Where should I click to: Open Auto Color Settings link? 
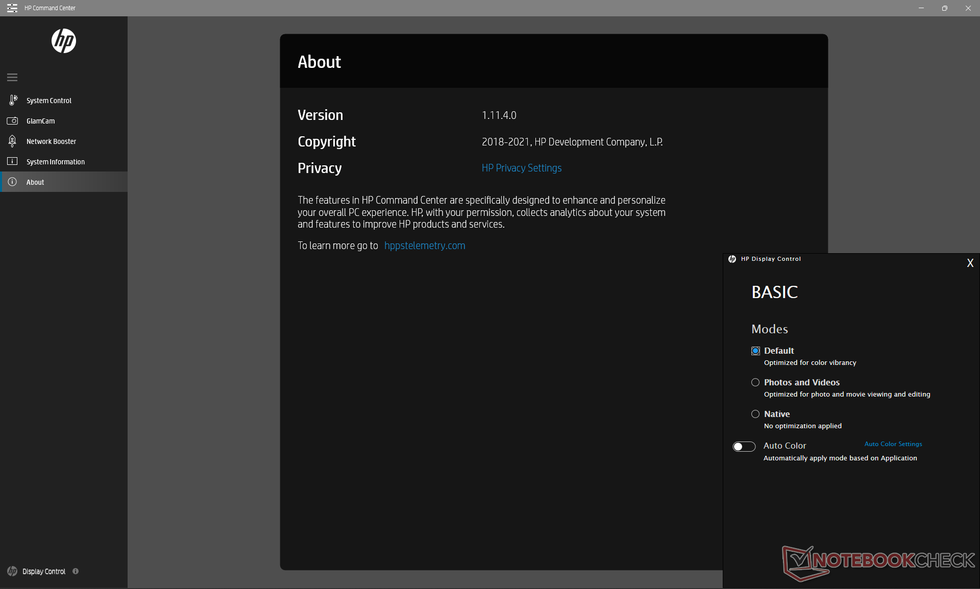tap(893, 444)
